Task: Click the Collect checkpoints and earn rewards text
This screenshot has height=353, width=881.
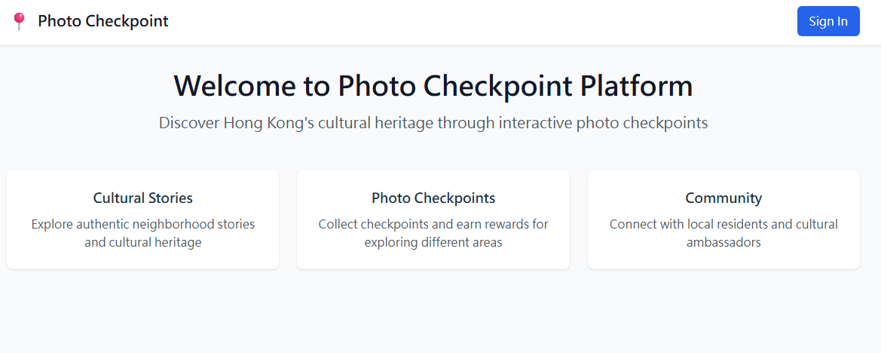Action: click(433, 233)
